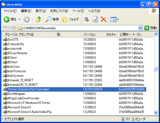The width and height of the screenshot is (160, 123).
Task: Click the red X delete icon
Action: click(104, 19)
